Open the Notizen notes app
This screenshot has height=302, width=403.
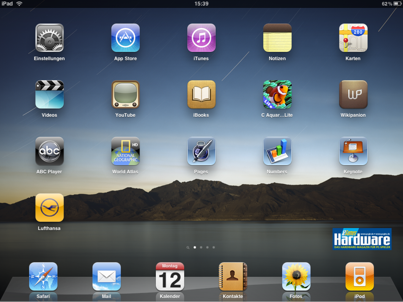(x=277, y=38)
